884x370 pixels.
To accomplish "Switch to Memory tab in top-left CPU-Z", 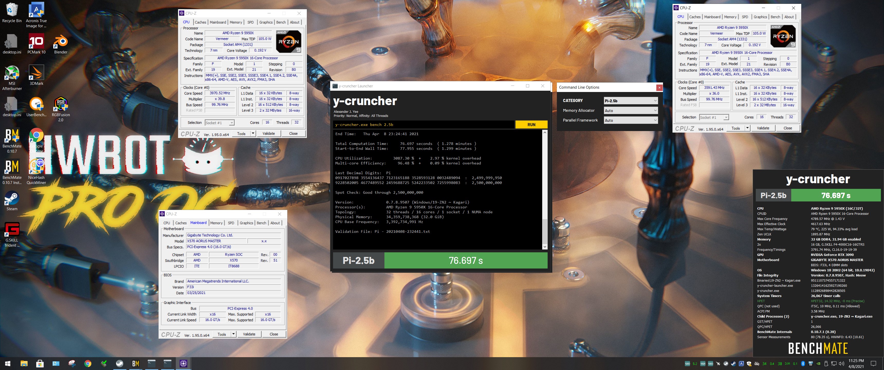I will click(x=236, y=22).
